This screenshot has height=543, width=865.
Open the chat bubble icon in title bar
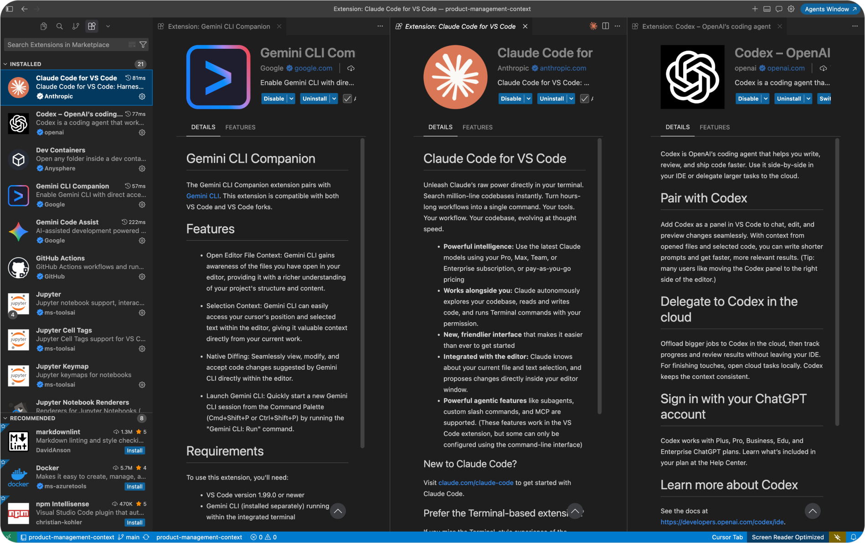pyautogui.click(x=779, y=9)
